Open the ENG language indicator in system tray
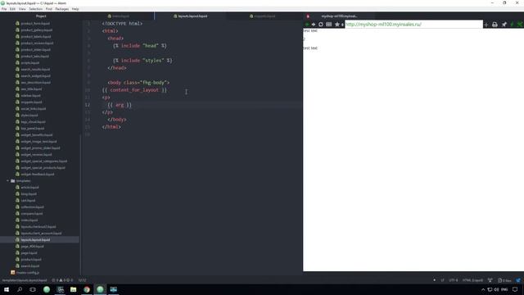524x295 pixels. (504, 289)
